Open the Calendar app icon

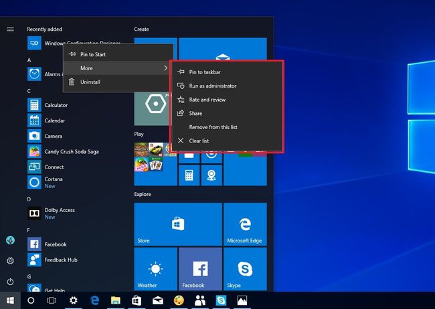pyautogui.click(x=34, y=120)
